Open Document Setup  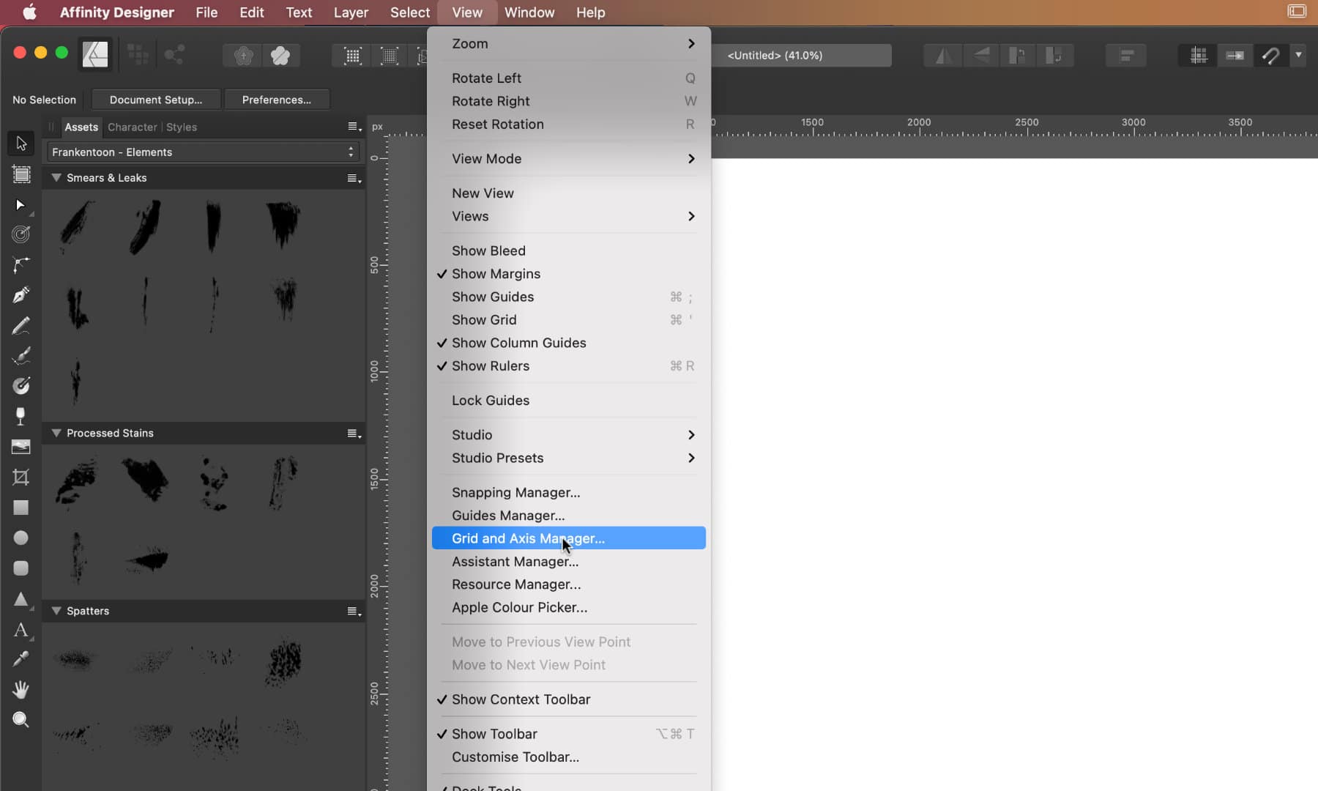point(155,99)
